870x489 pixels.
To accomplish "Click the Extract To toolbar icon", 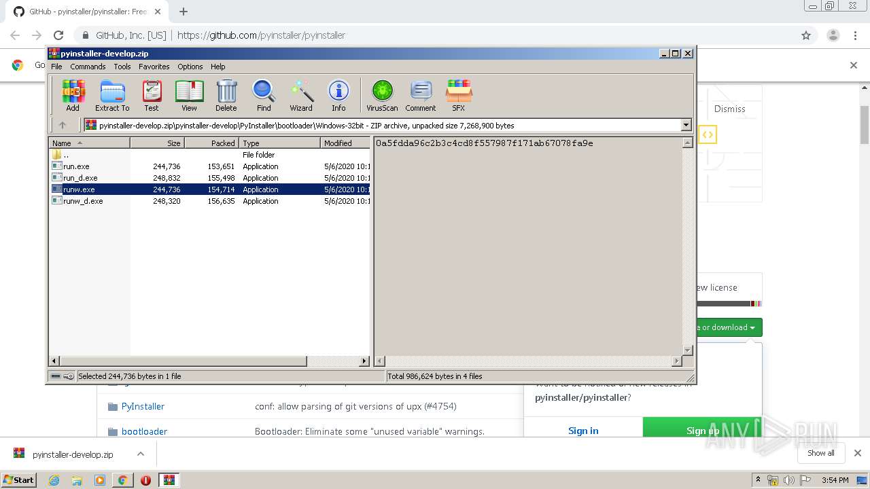I will pyautogui.click(x=112, y=96).
